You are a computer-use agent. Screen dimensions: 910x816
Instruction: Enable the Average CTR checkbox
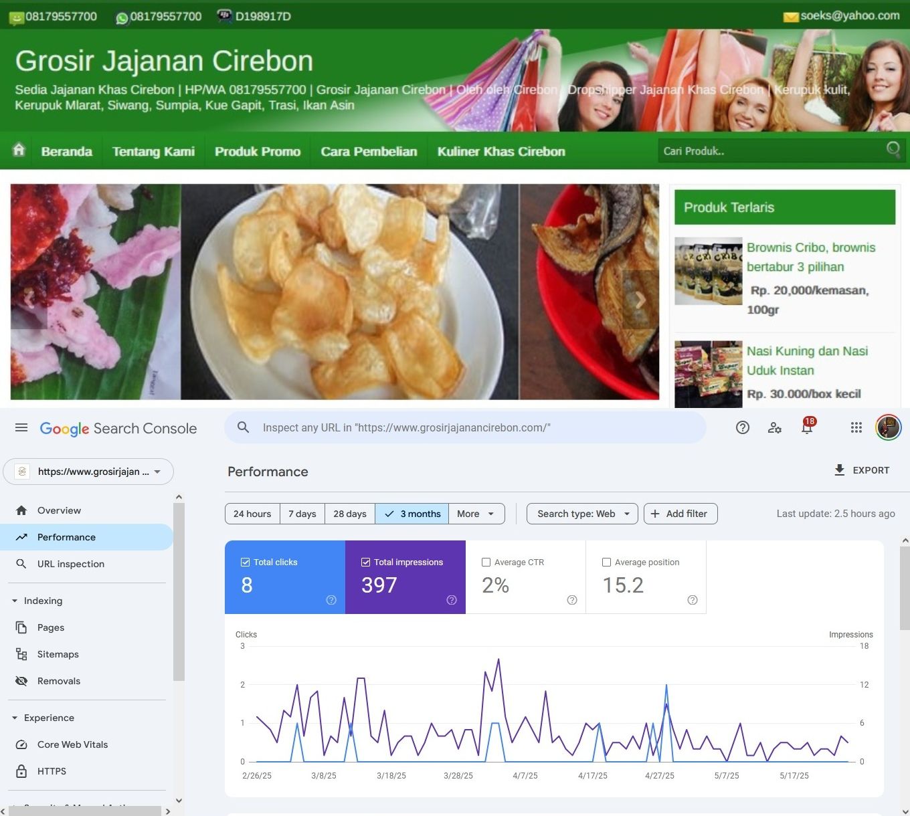pos(486,563)
